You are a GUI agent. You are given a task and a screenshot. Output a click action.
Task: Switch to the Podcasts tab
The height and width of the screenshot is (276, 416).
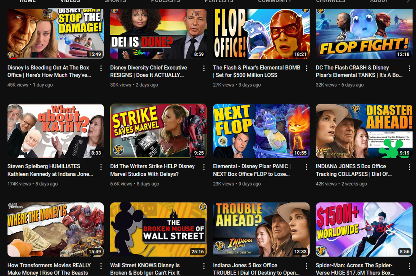166,1
